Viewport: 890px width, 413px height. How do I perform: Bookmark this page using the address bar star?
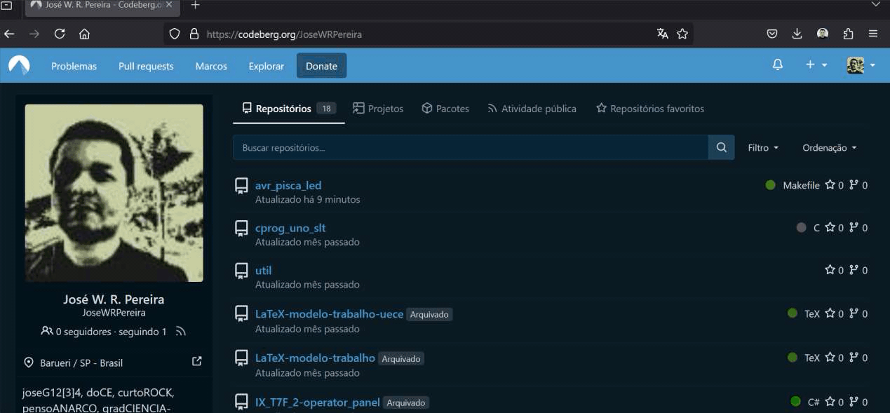pos(682,33)
